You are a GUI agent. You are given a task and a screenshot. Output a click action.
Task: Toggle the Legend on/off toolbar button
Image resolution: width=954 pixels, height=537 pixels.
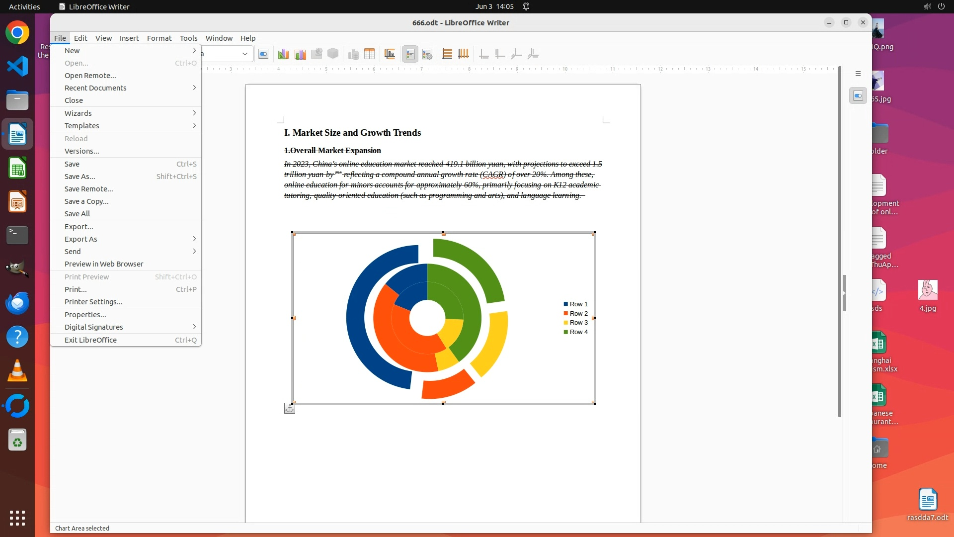pos(410,54)
